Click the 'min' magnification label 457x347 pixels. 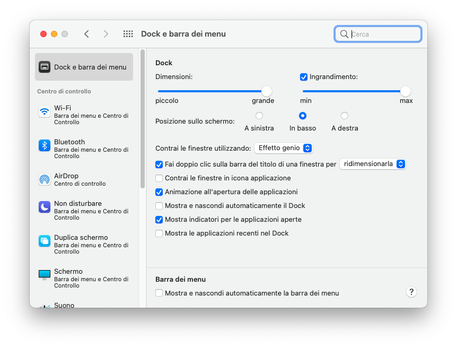[x=306, y=101]
